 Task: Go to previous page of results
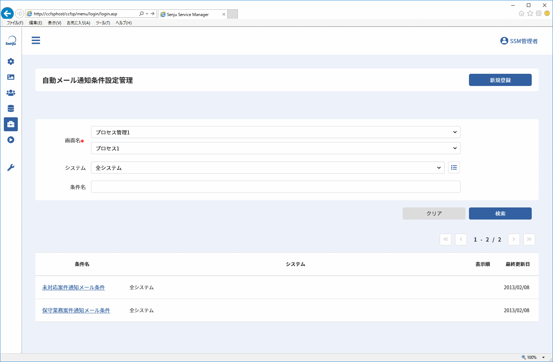[x=461, y=239]
